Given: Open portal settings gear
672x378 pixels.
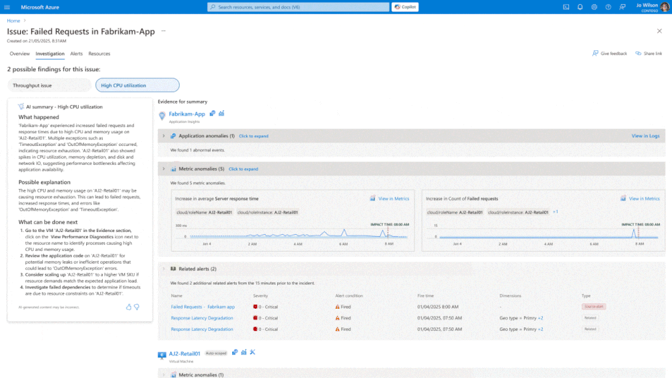Looking at the screenshot, I should click(594, 7).
